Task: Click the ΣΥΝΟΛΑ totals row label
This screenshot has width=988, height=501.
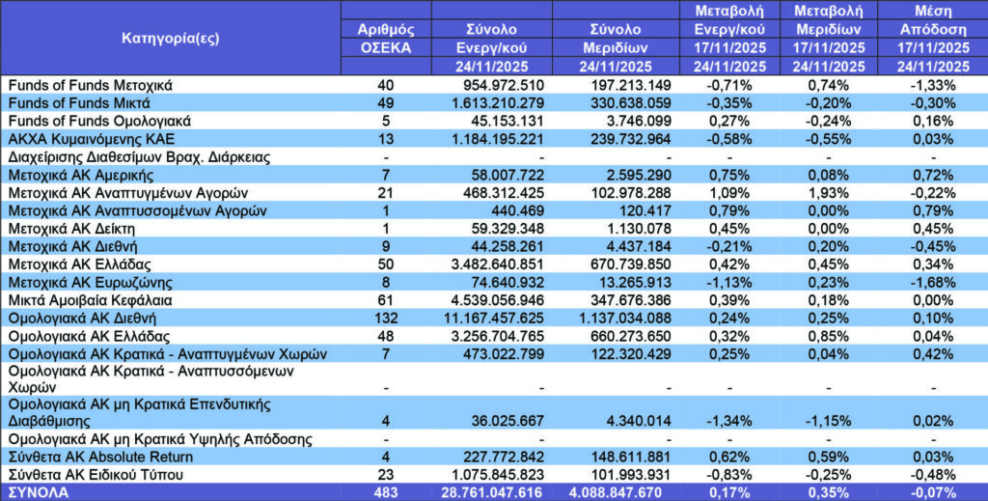Action: coord(41,492)
